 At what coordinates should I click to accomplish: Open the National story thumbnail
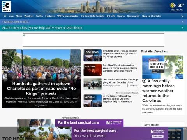coord(93,101)
